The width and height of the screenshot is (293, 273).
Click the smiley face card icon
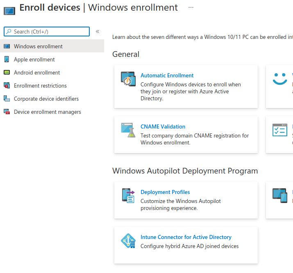tap(280, 79)
